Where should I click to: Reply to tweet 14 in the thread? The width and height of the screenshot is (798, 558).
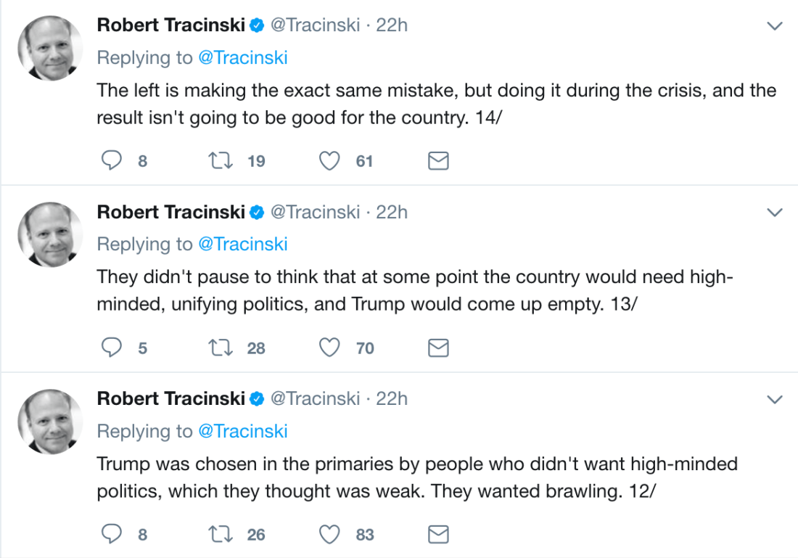(112, 160)
